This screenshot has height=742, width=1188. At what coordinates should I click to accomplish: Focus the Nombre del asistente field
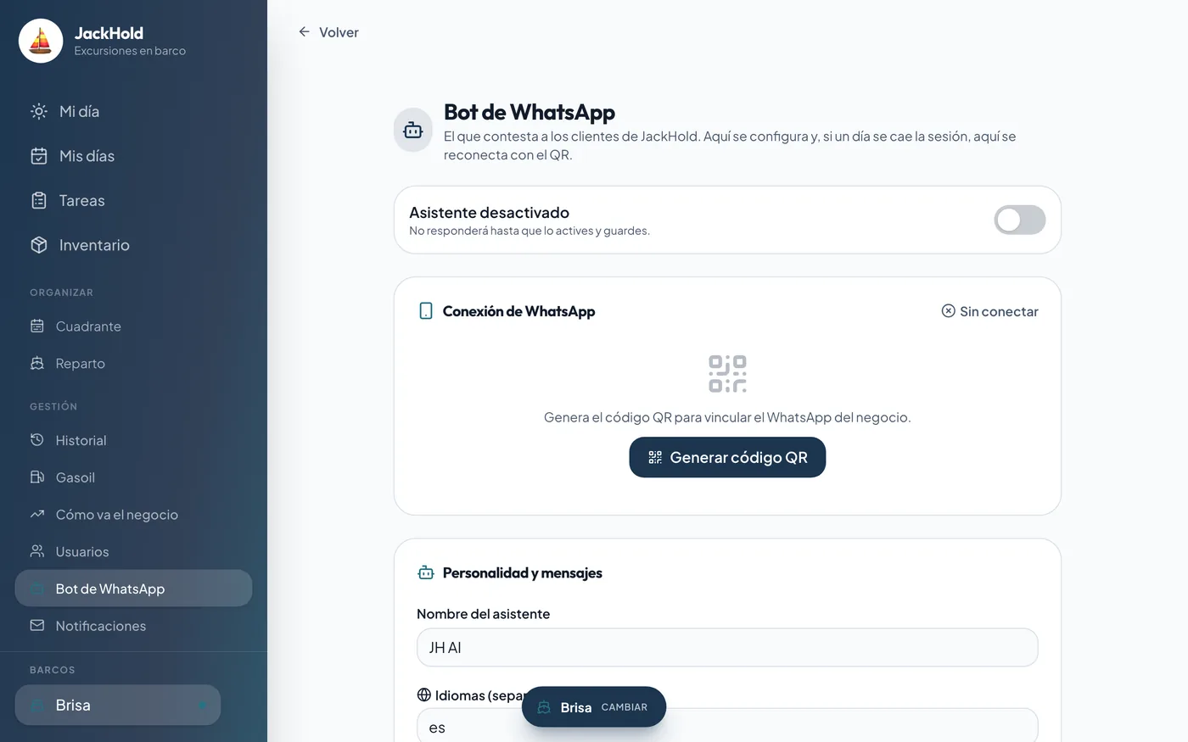coord(727,647)
